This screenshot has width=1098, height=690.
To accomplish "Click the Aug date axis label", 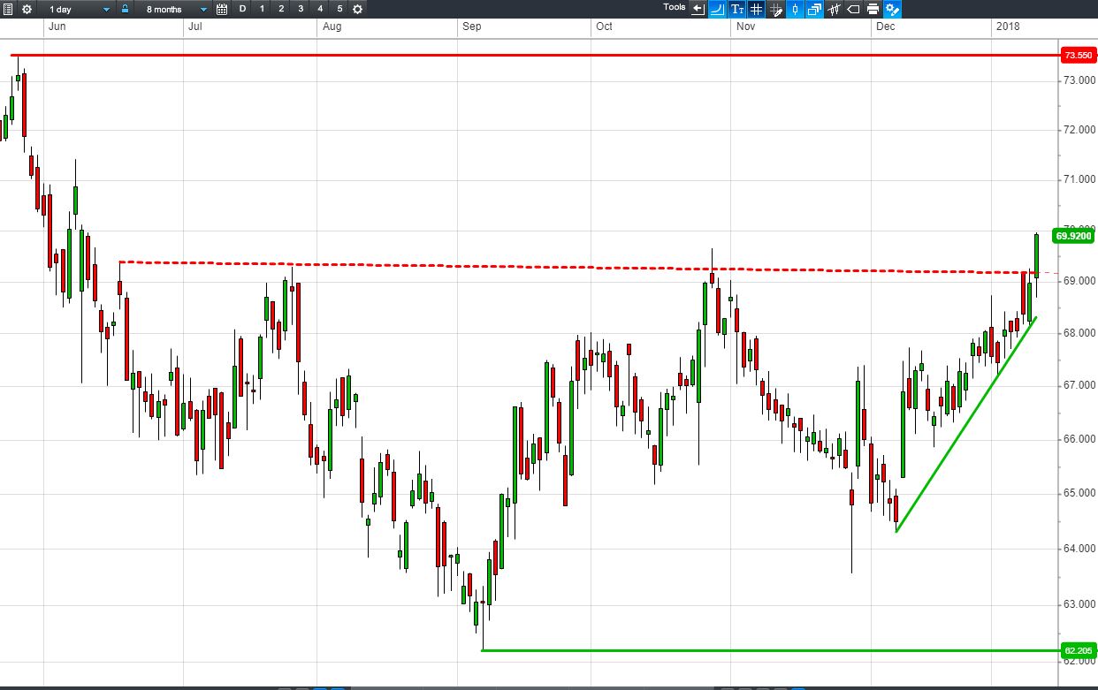I will pyautogui.click(x=332, y=27).
